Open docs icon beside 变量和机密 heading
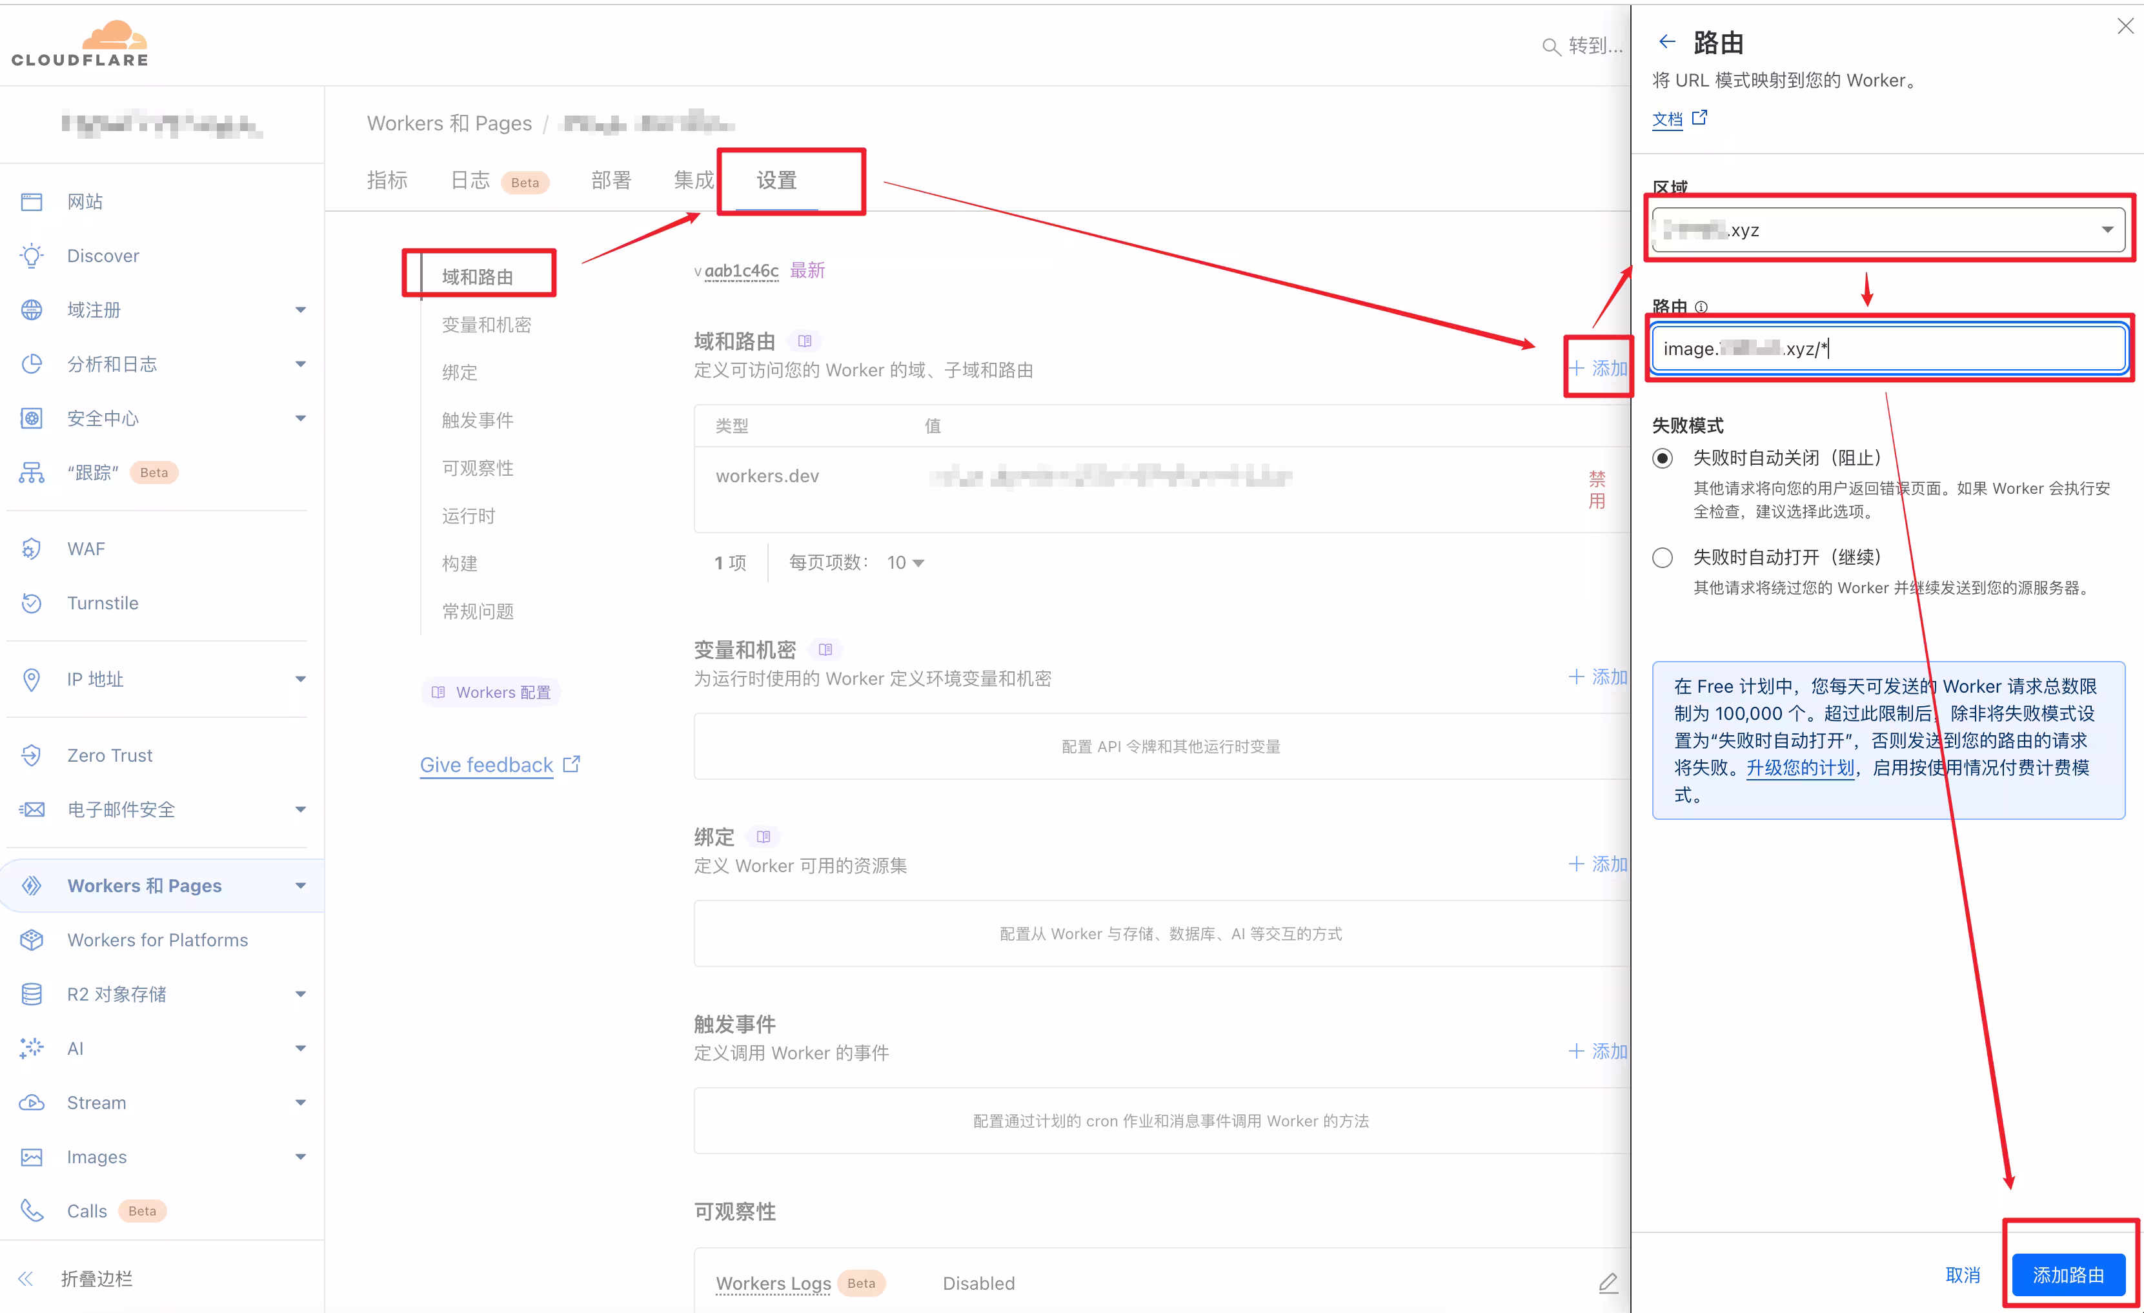The image size is (2144, 1313). 825,650
